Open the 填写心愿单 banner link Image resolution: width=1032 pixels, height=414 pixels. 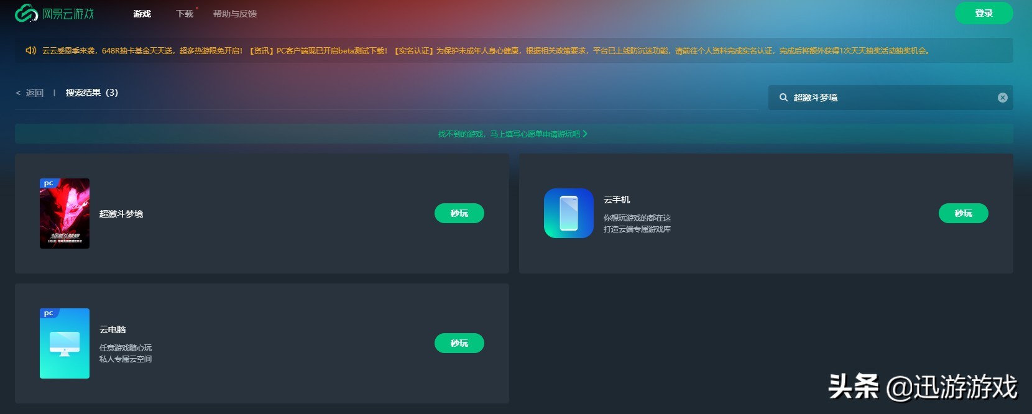click(513, 134)
